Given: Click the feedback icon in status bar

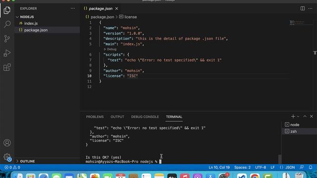Looking at the screenshot, I should [x=302, y=167].
